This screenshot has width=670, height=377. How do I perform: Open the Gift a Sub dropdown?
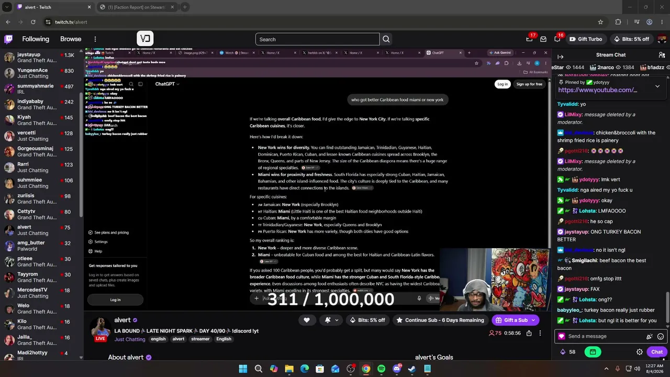pos(533,320)
